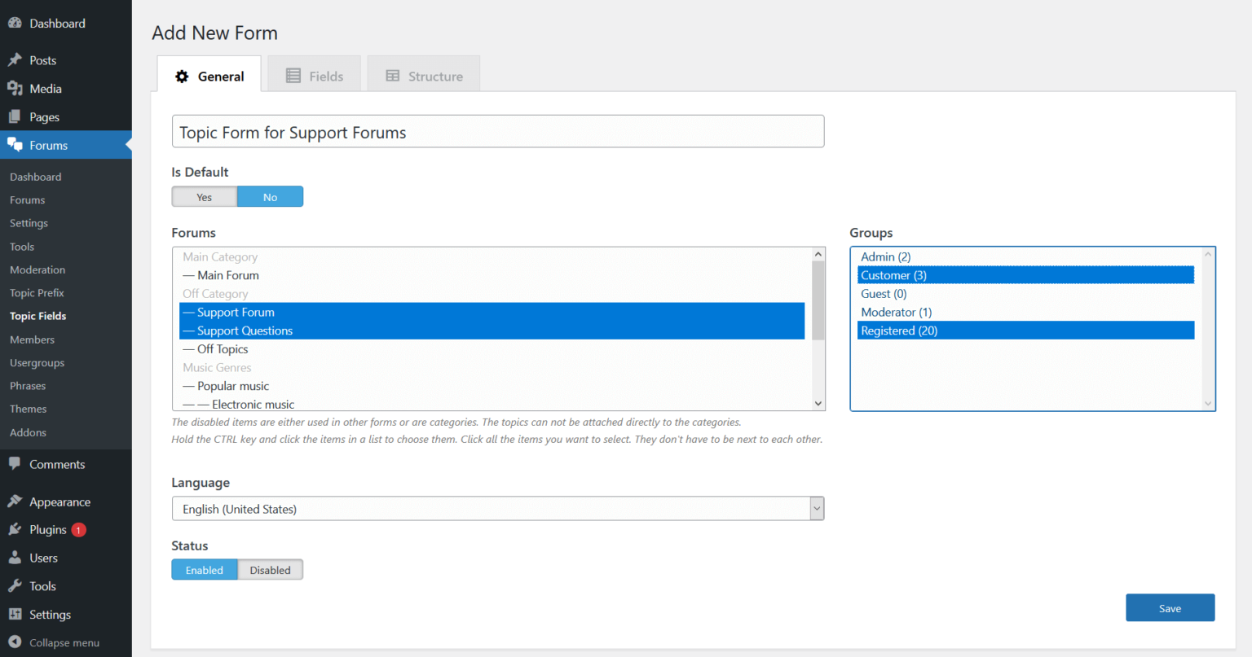Click the Plugins plug icon
This screenshot has height=657, width=1252.
pyautogui.click(x=15, y=529)
